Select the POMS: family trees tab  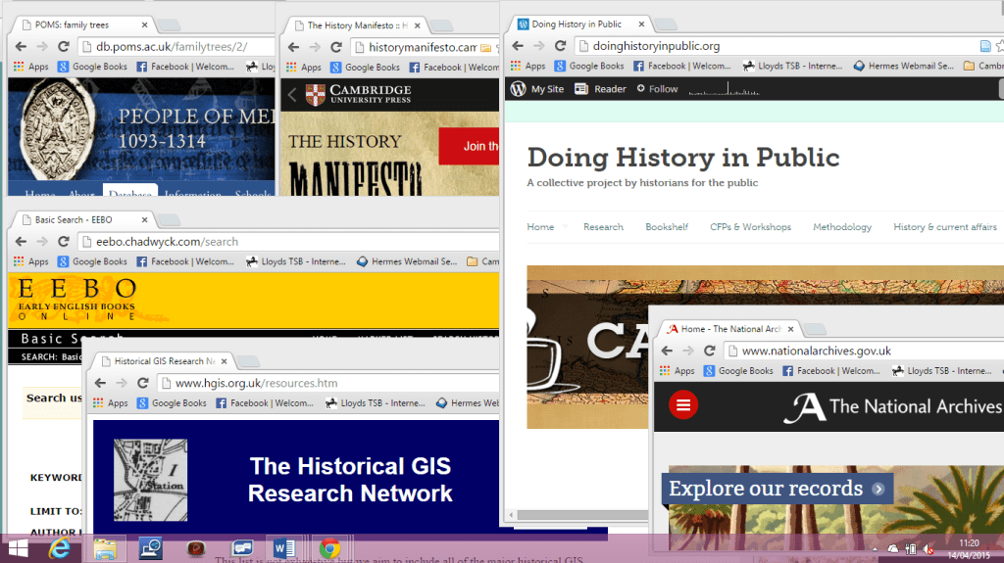click(x=79, y=24)
